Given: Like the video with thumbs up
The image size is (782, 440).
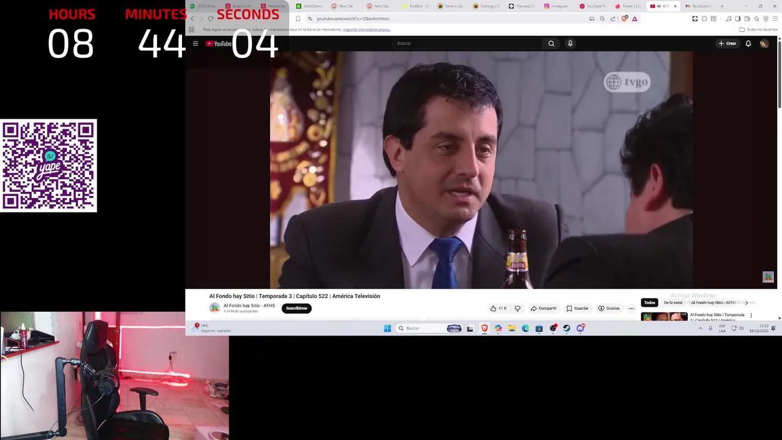Looking at the screenshot, I should [499, 309].
